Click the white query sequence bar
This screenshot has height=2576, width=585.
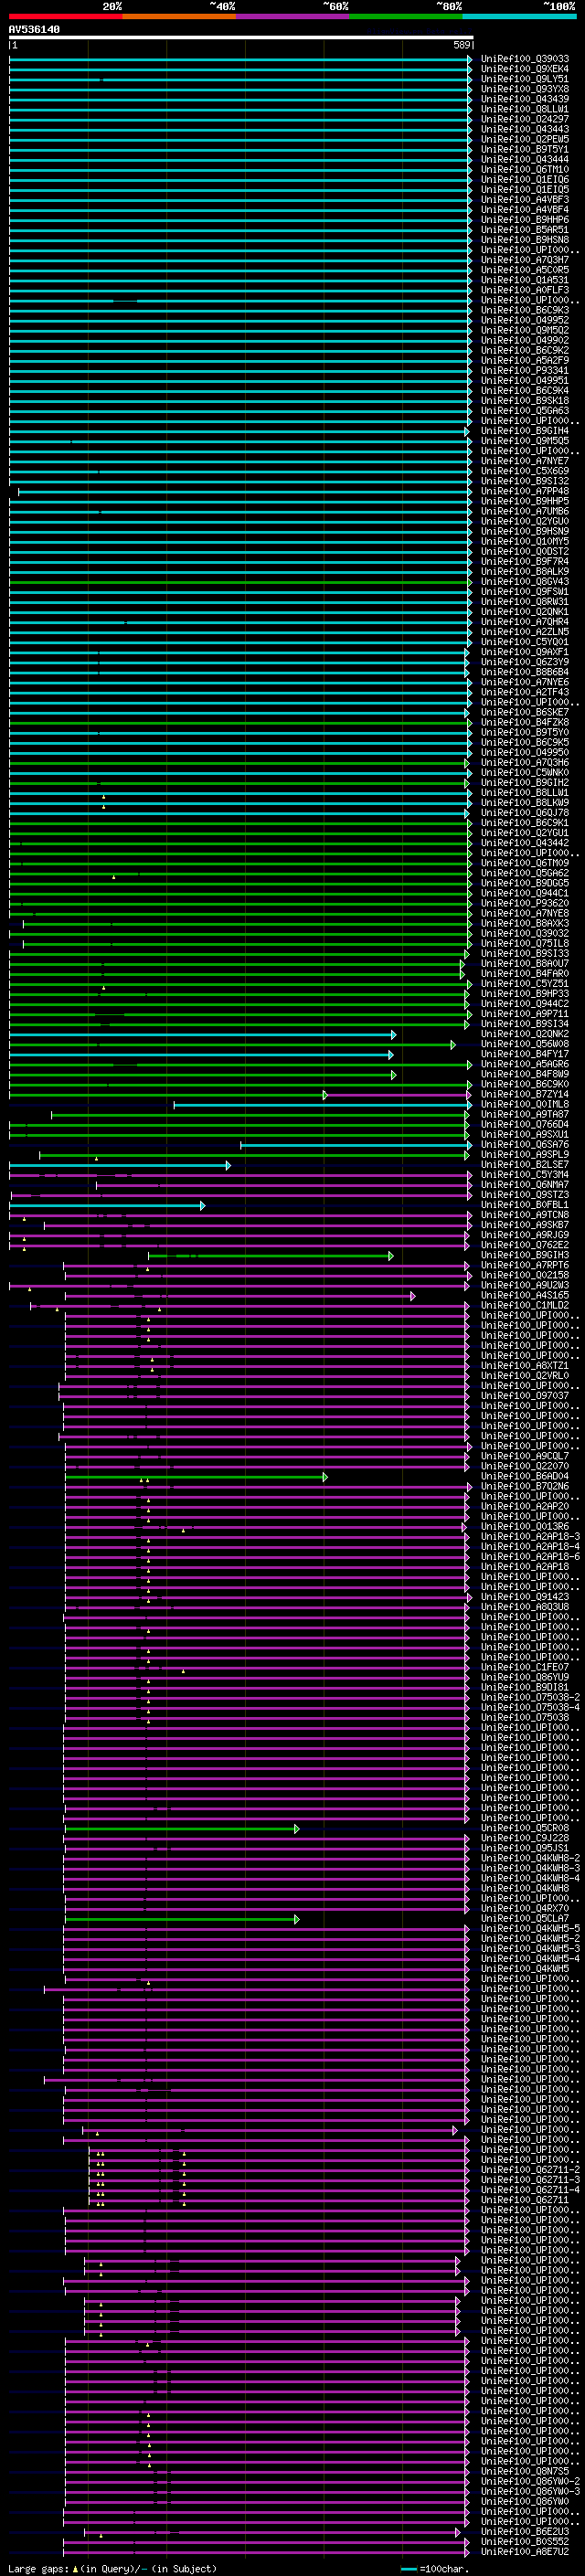[x=241, y=38]
